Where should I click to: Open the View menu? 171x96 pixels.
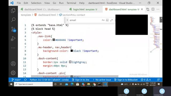(x=47, y=3)
